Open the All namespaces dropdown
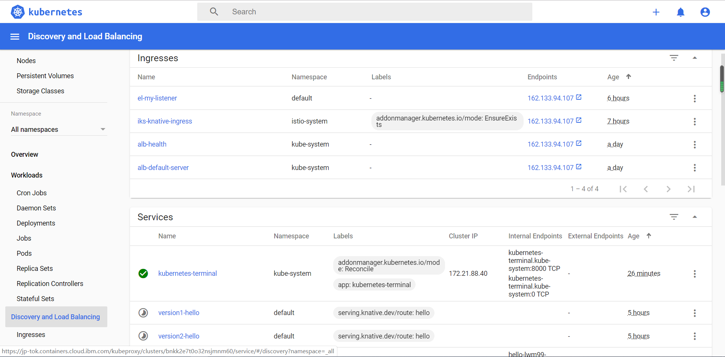 (x=59, y=130)
